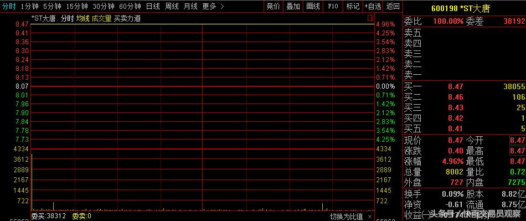
Task: Add stock via +自选 button
Action: [373, 6]
